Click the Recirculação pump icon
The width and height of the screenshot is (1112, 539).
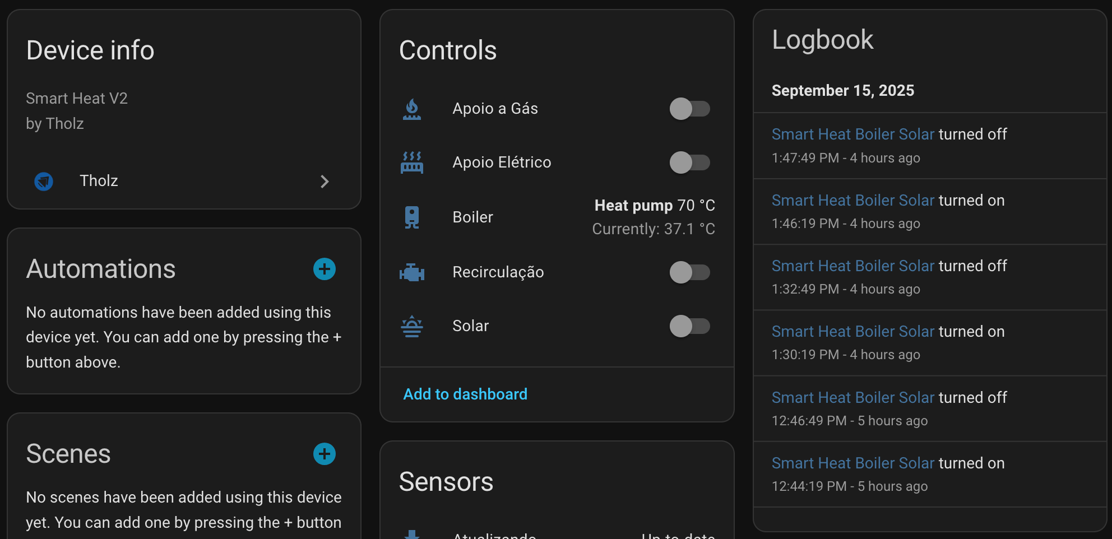tap(412, 272)
